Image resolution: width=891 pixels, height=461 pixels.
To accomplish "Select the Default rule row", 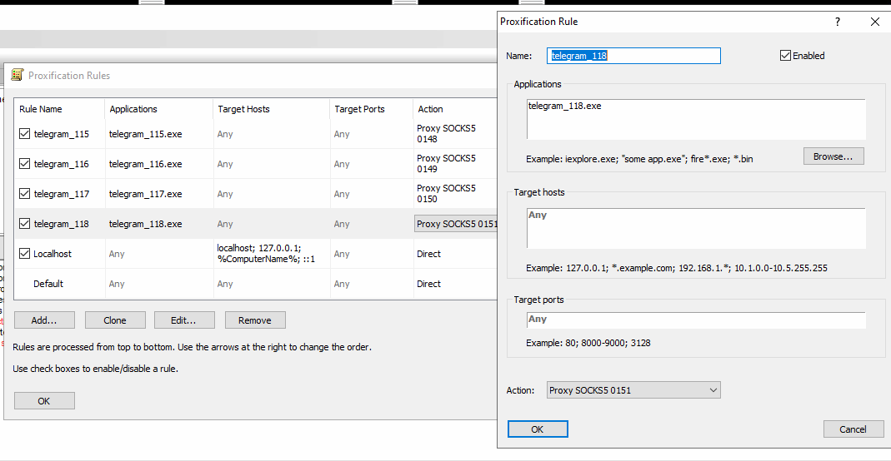I will pos(256,284).
